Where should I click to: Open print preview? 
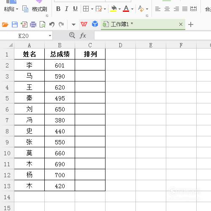coord(42,24)
